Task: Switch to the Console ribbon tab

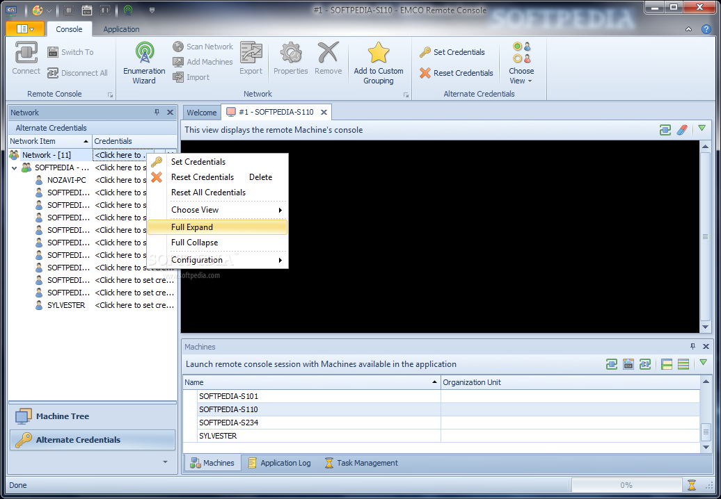Action: [69, 29]
